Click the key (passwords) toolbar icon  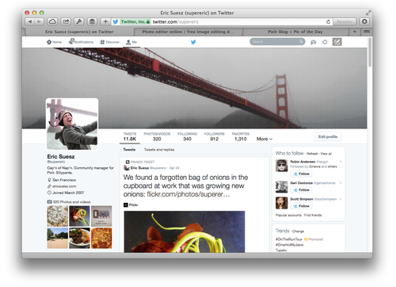tap(79, 21)
